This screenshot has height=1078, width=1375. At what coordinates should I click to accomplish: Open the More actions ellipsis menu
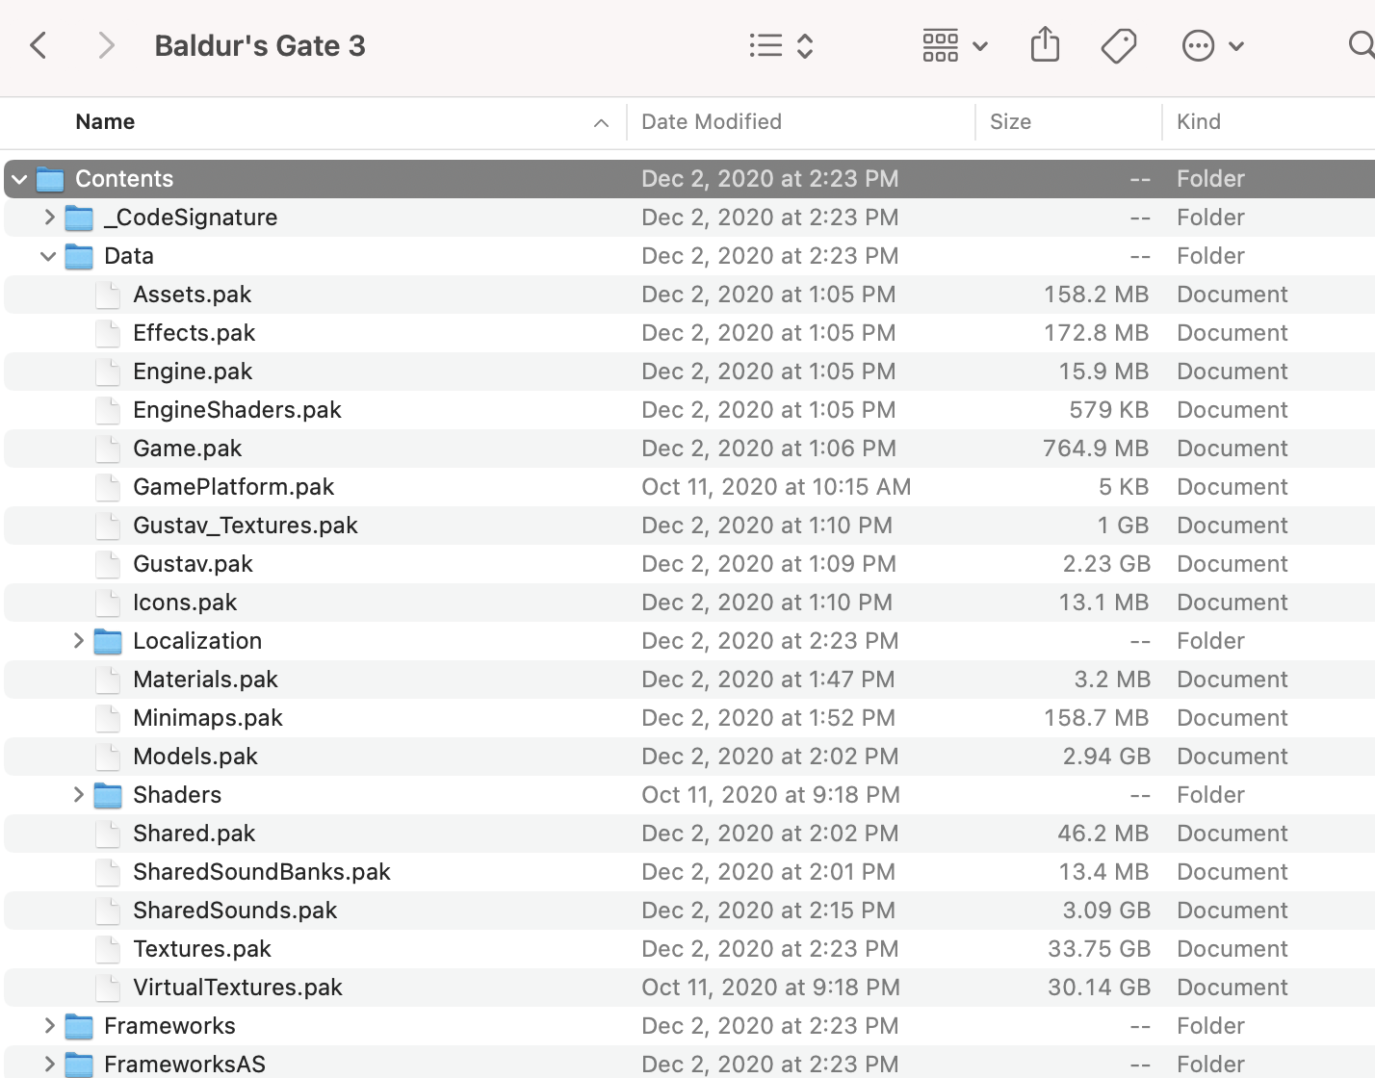(x=1212, y=45)
